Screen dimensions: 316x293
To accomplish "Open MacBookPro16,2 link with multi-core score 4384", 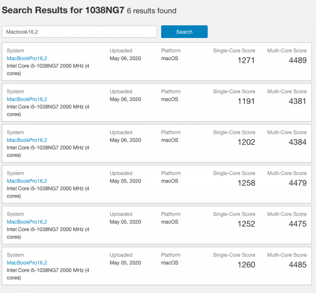I will pyautogui.click(x=27, y=140).
